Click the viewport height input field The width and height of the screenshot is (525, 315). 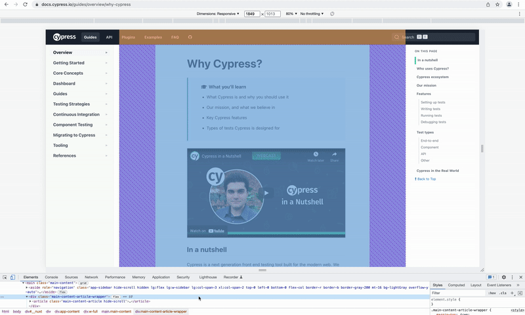click(x=272, y=14)
